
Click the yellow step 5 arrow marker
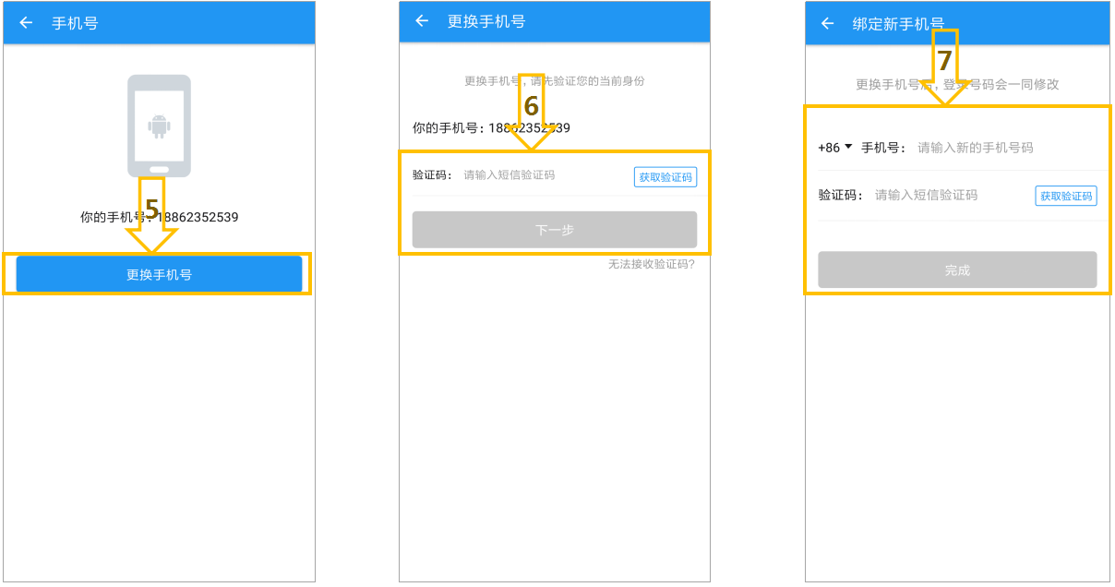[151, 214]
